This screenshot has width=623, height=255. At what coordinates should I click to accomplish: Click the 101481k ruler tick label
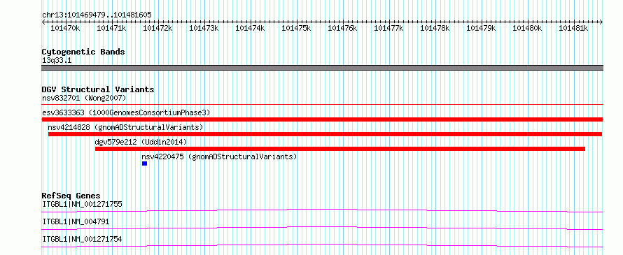point(573,28)
